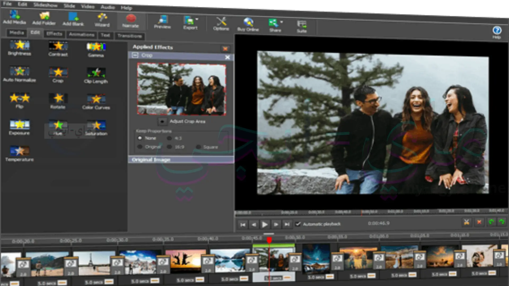Image resolution: width=509 pixels, height=286 pixels.
Task: Jump to the end of slideshow
Action: (287, 225)
